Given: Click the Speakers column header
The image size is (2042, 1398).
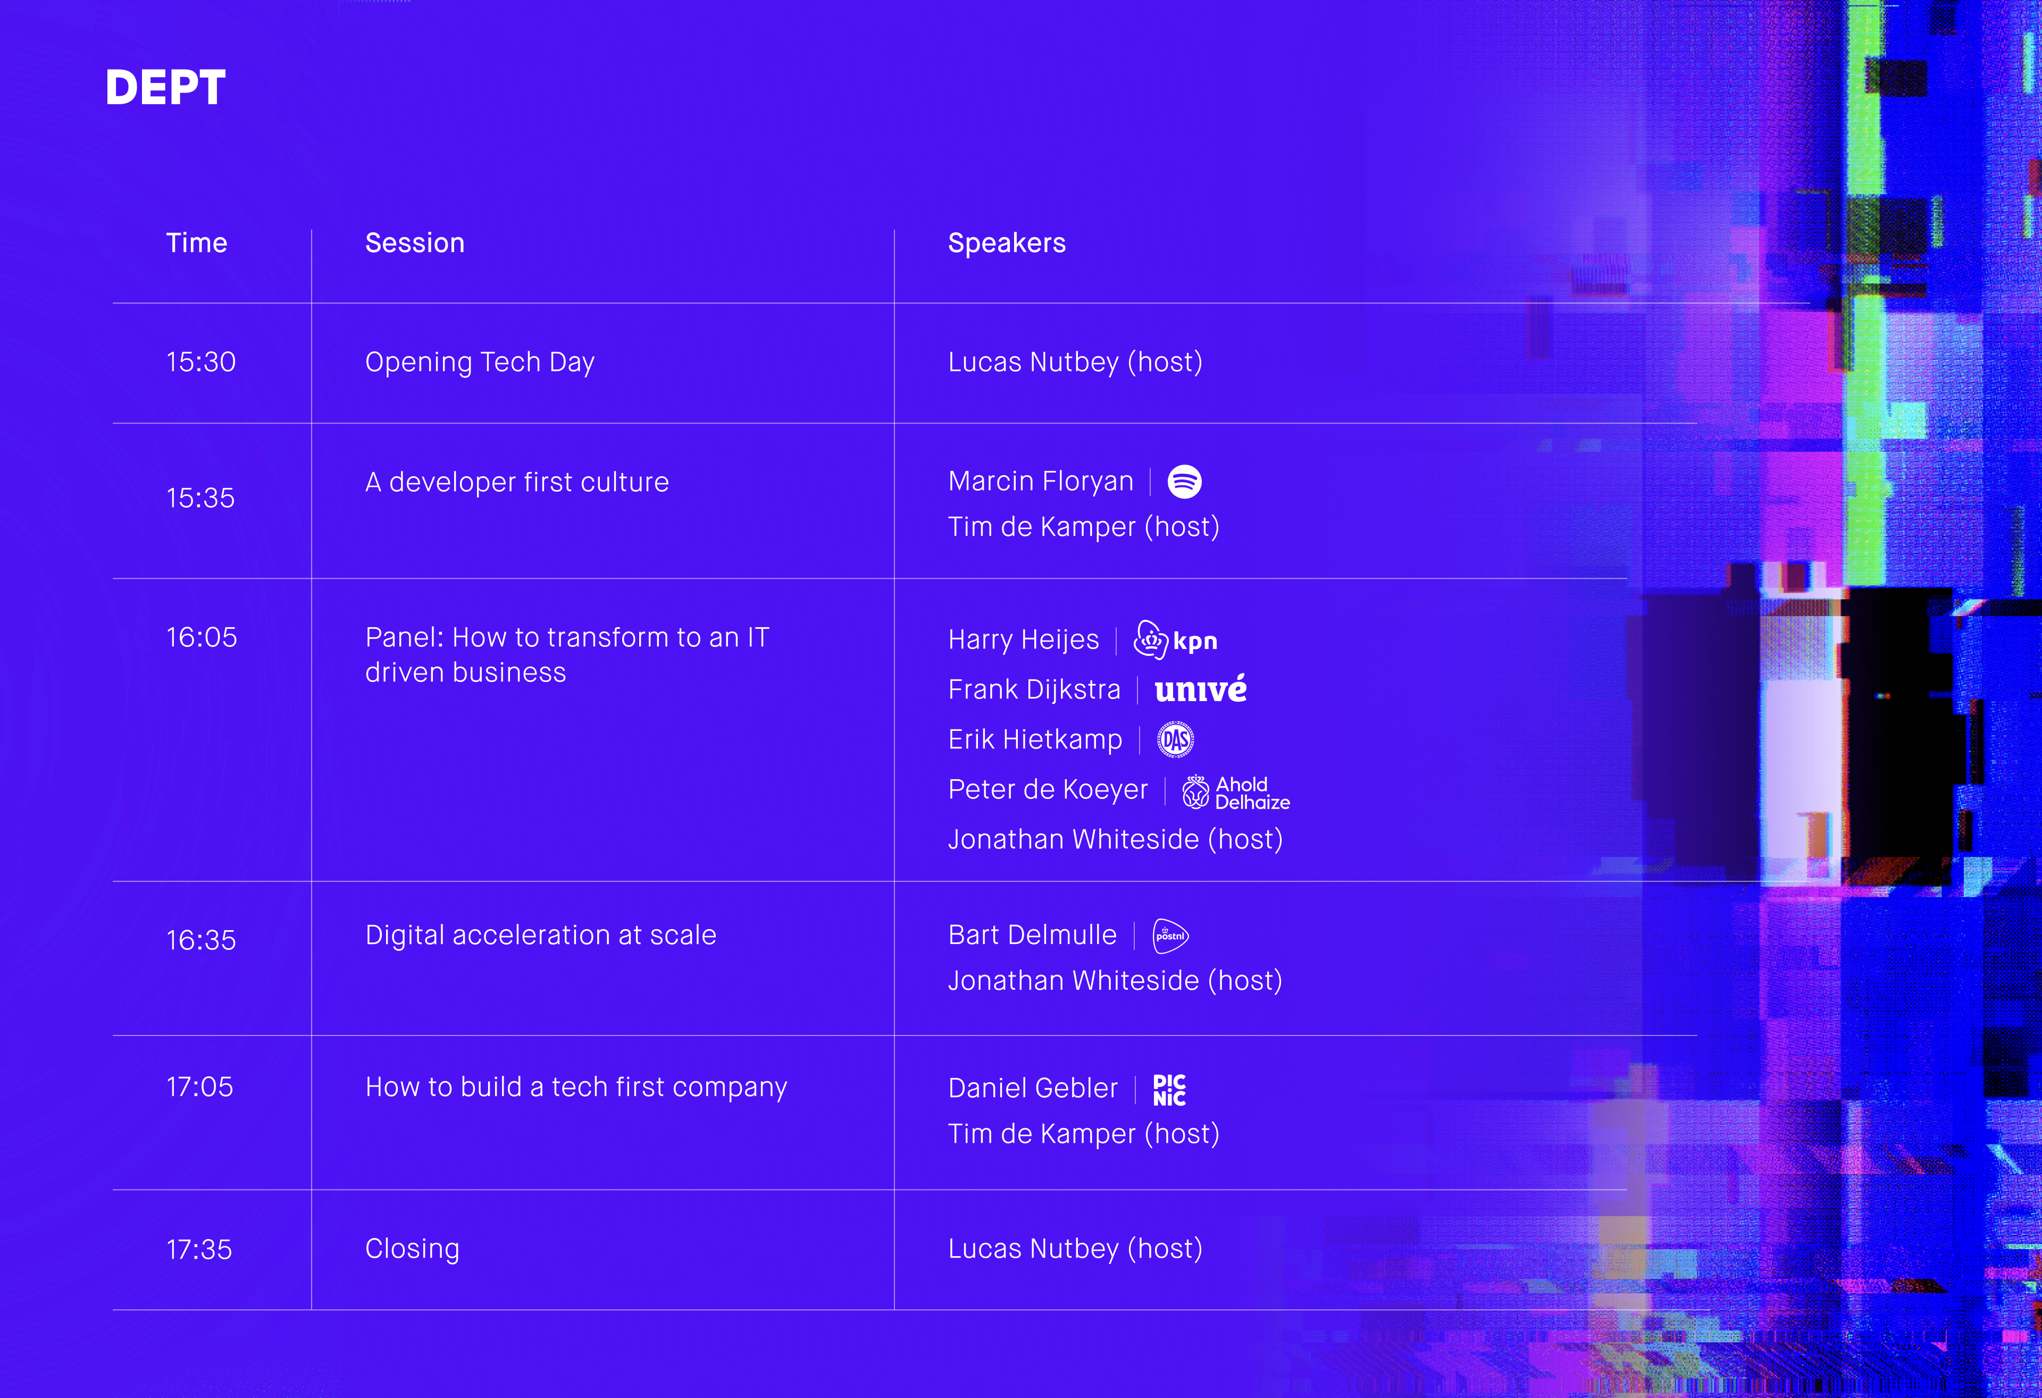Looking at the screenshot, I should tap(1006, 243).
